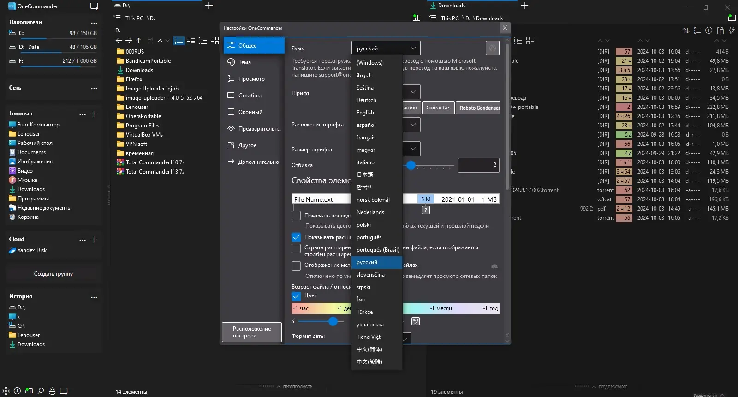Click sort arrows icon in right pane
Screen dimensions: 738x397
pyautogui.click(x=686, y=30)
